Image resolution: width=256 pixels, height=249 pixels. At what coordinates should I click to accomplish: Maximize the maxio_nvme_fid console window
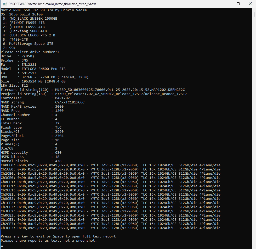[238, 4]
